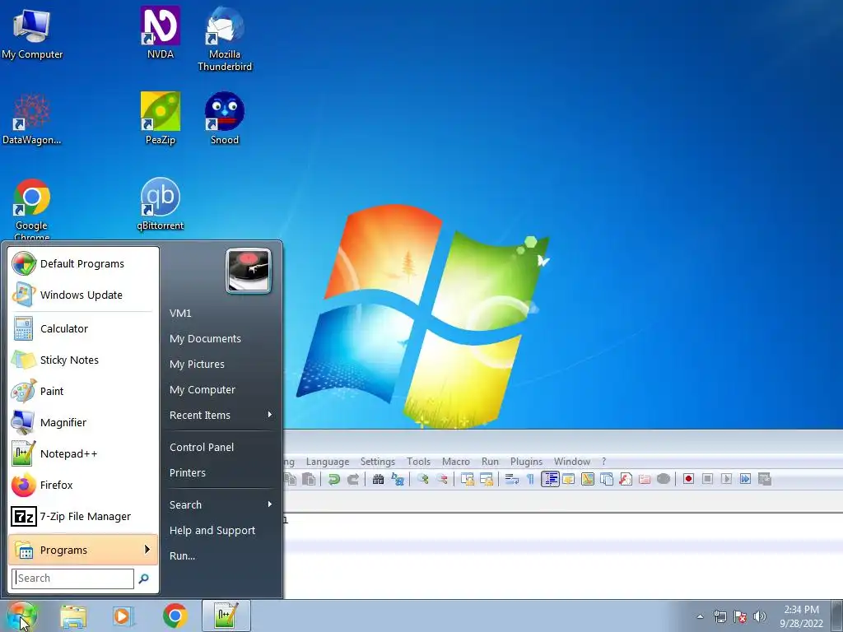The width and height of the screenshot is (843, 632).
Task: Click Notepad++ Zoom Out icon
Action: click(442, 479)
